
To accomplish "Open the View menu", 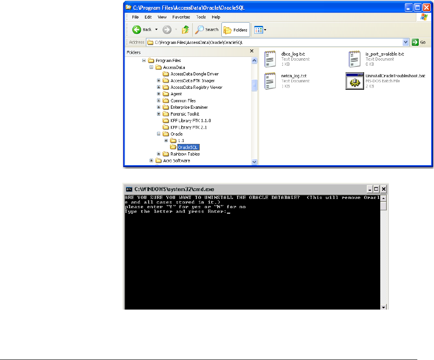I will (x=162, y=17).
